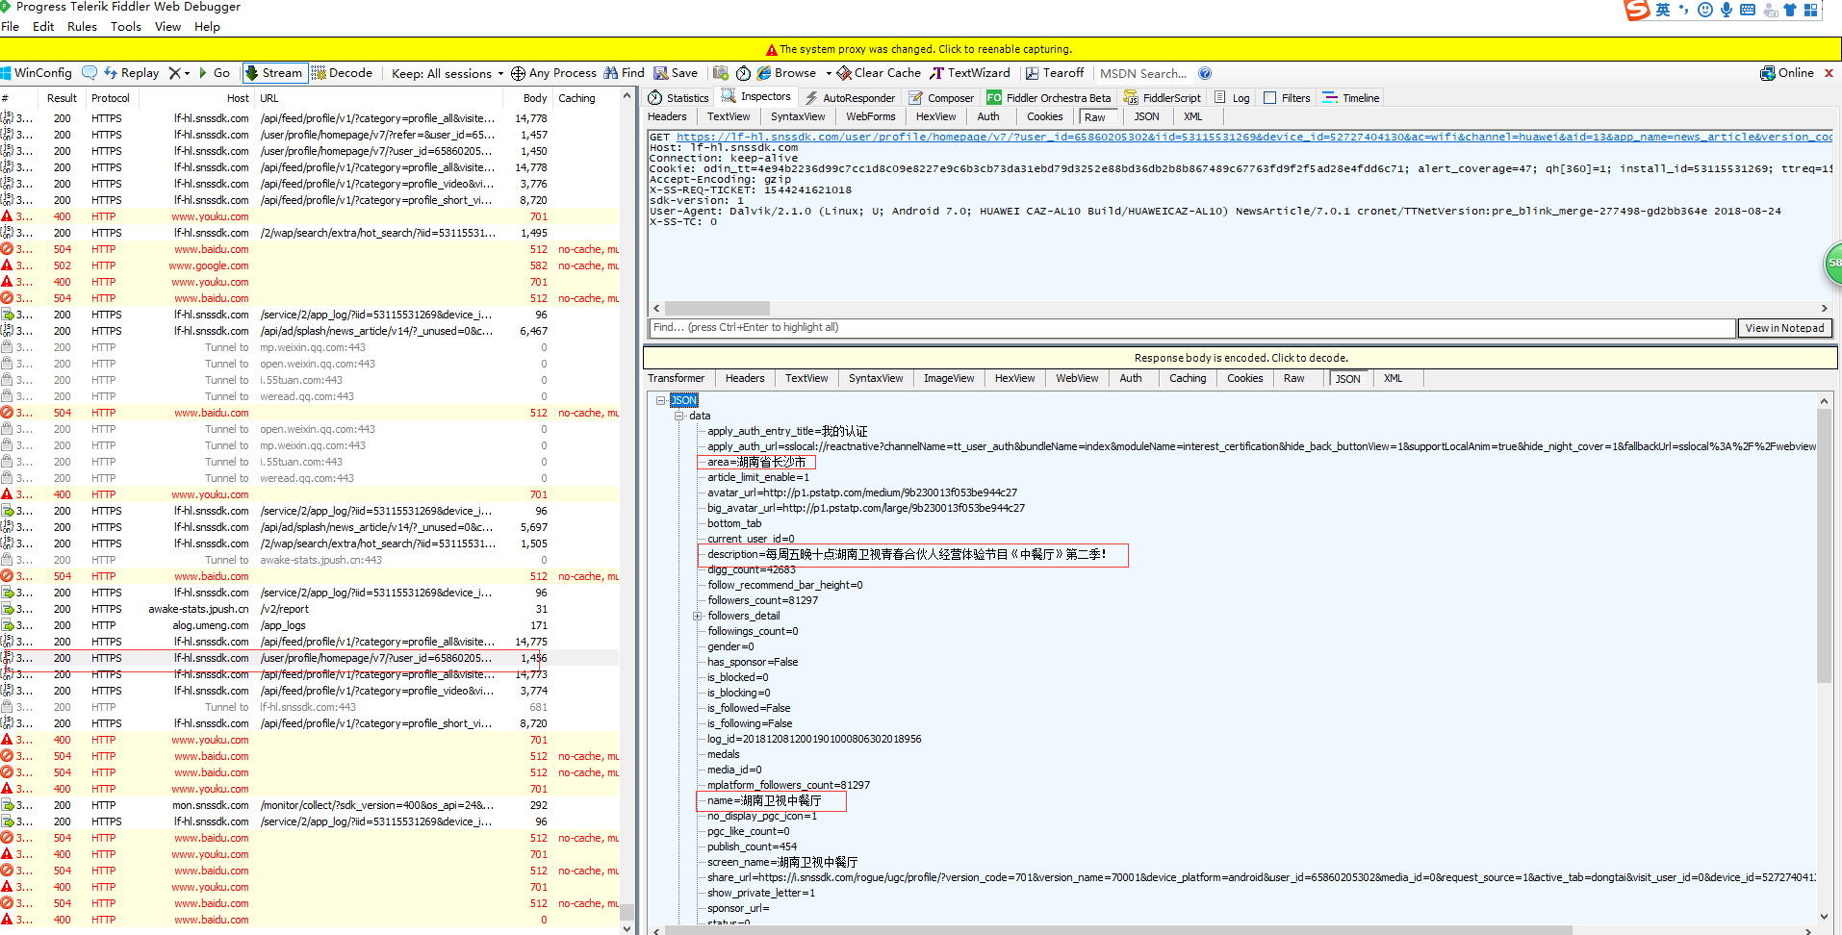Image resolution: width=1842 pixels, height=935 pixels.
Task: Open the Help menu
Action: coord(207,27)
